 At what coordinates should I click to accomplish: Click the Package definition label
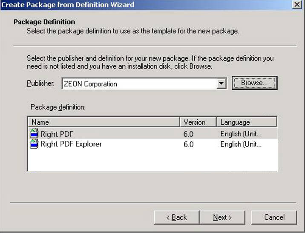pos(58,107)
